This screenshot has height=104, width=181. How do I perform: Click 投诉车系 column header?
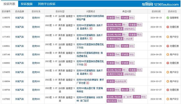pos(36,12)
